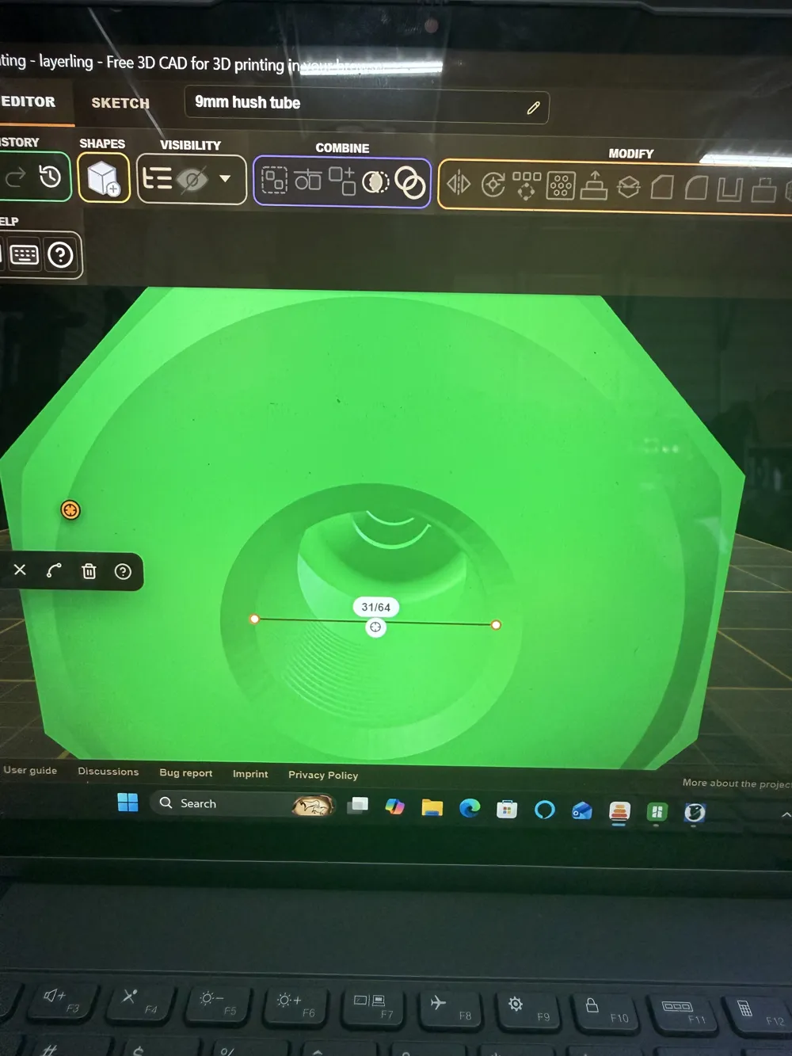Select the layered cube offset tool
792x1056 pixels.
pyautogui.click(x=629, y=187)
